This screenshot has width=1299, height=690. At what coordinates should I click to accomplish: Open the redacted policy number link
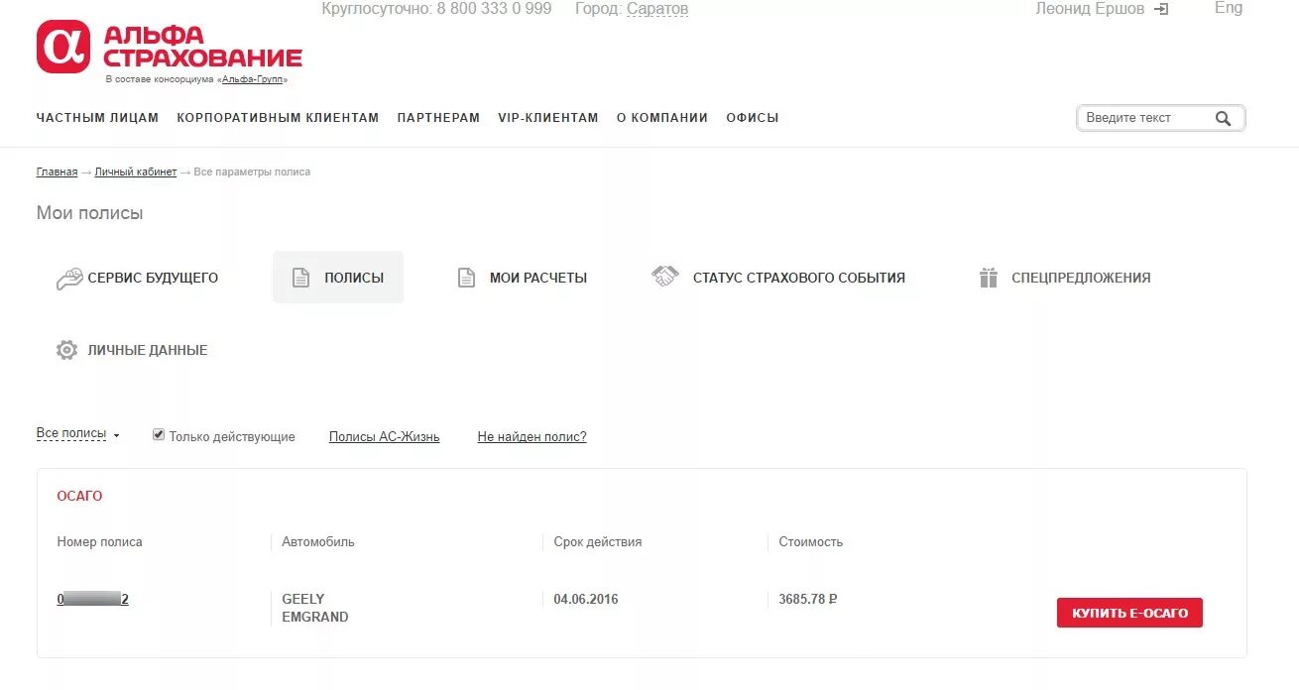[93, 599]
